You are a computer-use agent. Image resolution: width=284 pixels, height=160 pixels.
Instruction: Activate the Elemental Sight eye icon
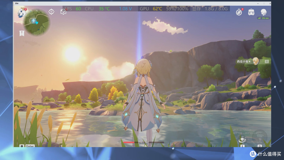[x=51, y=12]
